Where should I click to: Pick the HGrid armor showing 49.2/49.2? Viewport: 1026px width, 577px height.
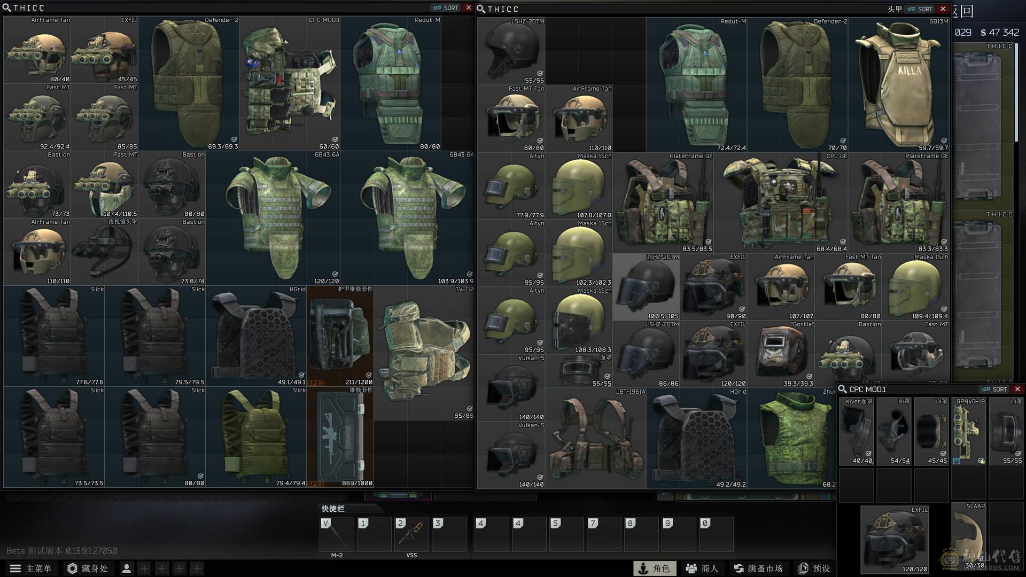[x=697, y=439]
